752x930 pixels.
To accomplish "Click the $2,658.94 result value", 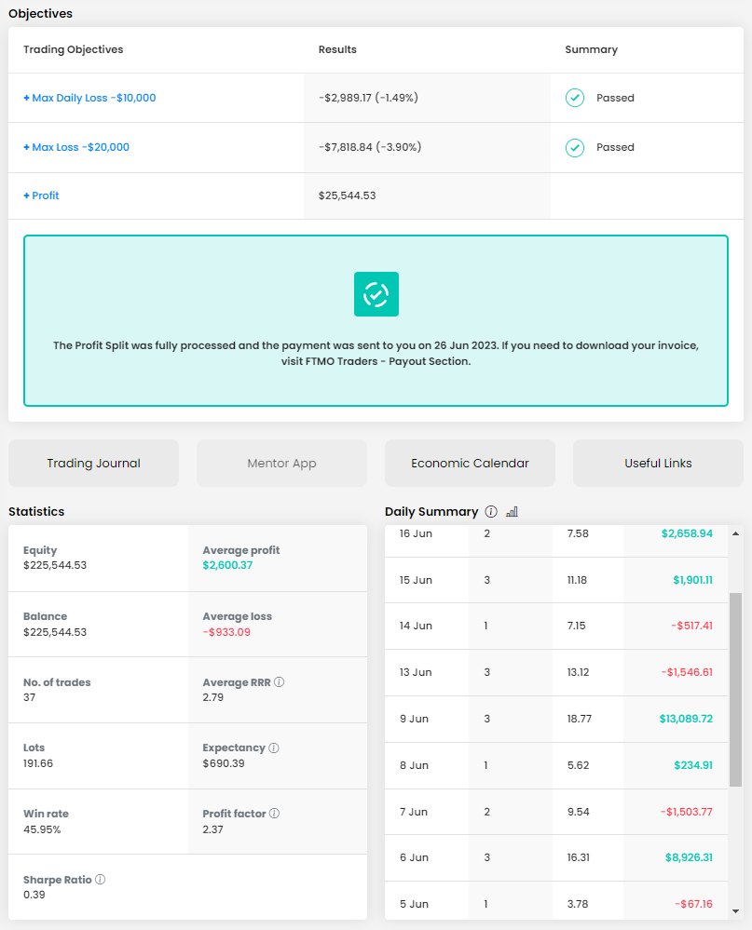I will tap(688, 533).
